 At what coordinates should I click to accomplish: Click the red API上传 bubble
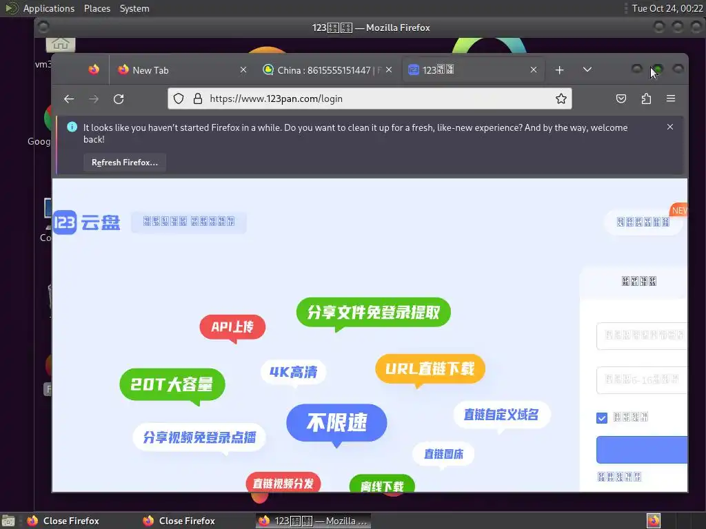click(232, 327)
